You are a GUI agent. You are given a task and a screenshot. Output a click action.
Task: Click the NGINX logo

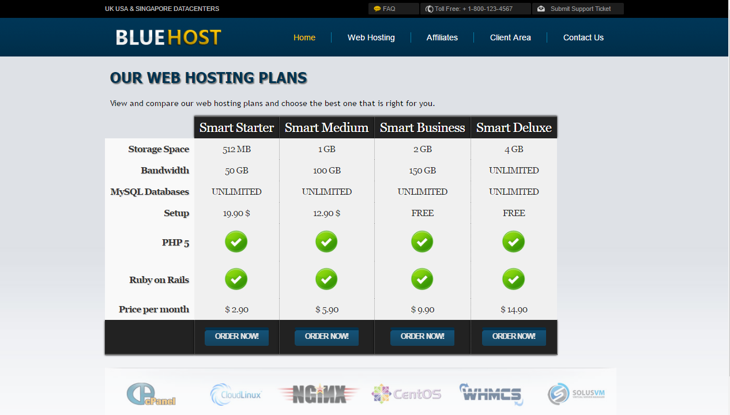coord(318,394)
